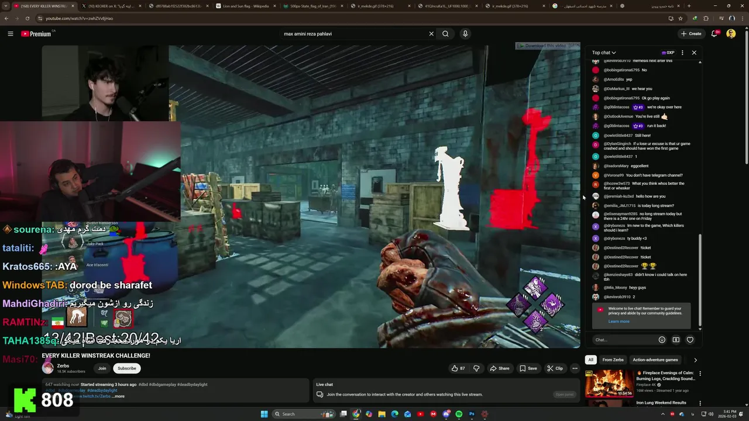This screenshot has width=749, height=421.
Task: Dislike the video with thumbs down
Action: (476, 368)
